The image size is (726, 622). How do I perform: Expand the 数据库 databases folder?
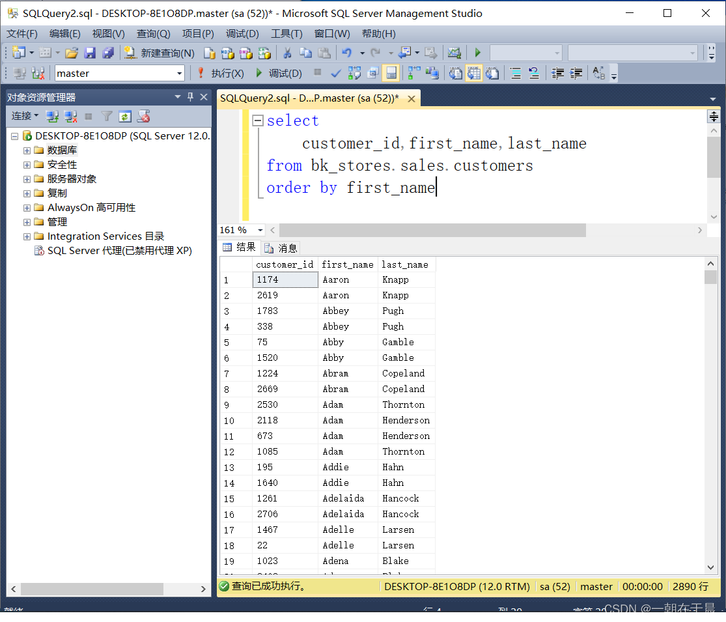(27, 150)
